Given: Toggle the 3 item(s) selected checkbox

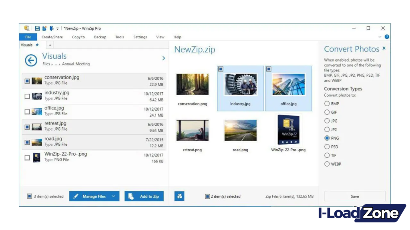Looking at the screenshot, I should (x=29, y=196).
